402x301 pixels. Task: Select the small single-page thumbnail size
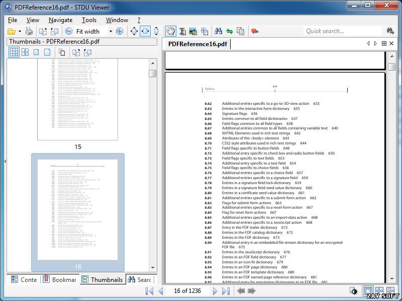36,52
